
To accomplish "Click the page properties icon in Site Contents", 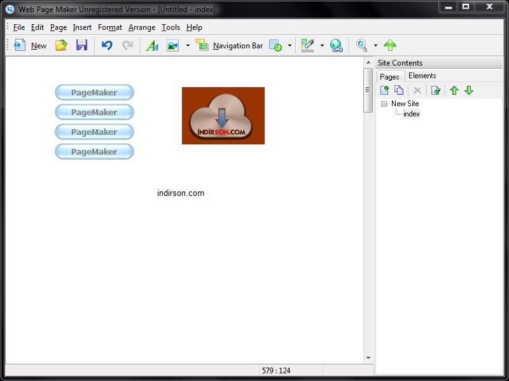I will click(x=436, y=90).
